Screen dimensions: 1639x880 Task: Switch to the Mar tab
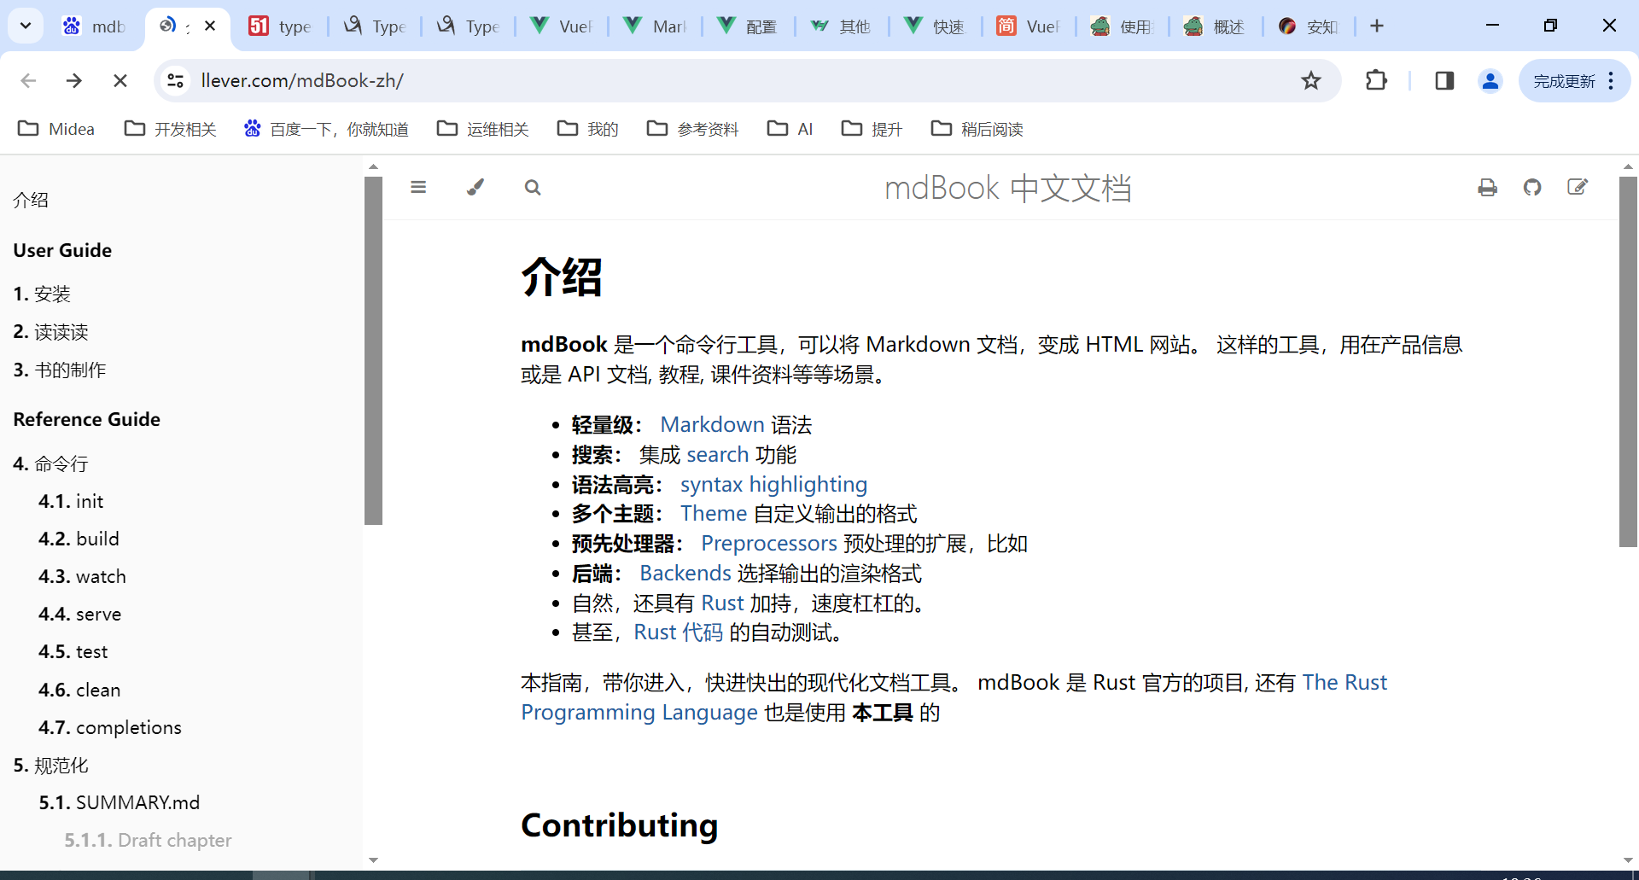[655, 26]
